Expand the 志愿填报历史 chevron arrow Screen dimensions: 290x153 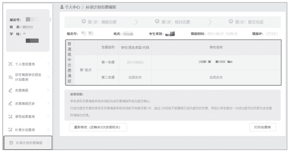[x=48, y=103]
